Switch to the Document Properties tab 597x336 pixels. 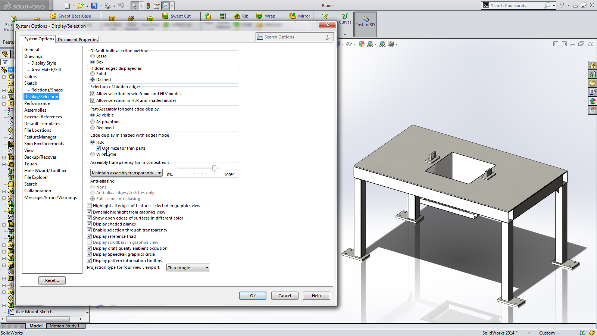[x=78, y=40]
